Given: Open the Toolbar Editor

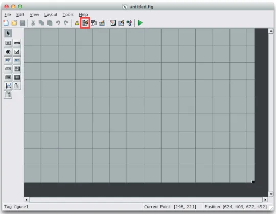Looking at the screenshot, I should (102, 23).
